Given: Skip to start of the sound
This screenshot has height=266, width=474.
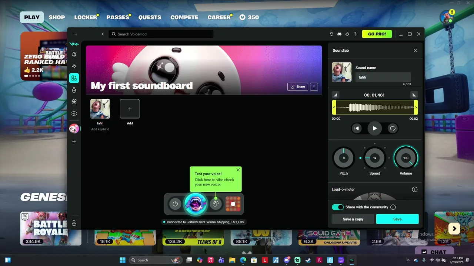Looking at the screenshot, I should pos(357,128).
